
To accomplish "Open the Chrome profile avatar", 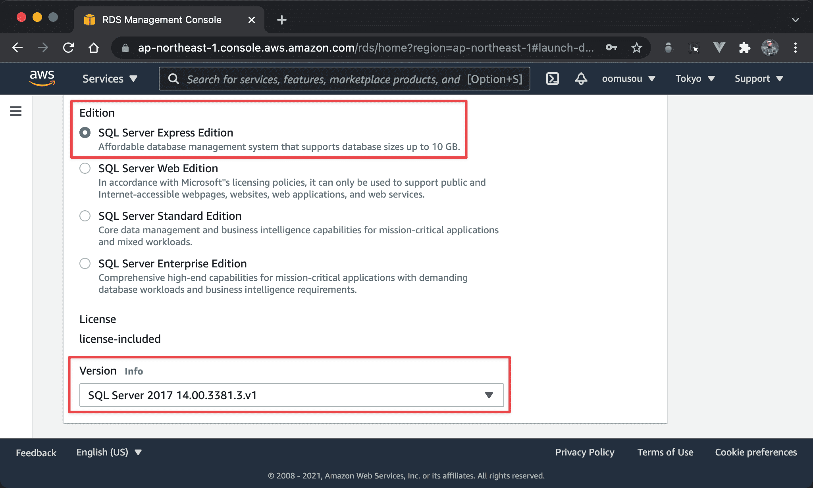I will (x=770, y=48).
